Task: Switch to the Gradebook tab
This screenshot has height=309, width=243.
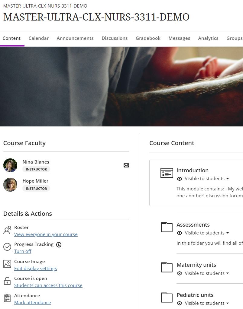Action: (x=148, y=38)
